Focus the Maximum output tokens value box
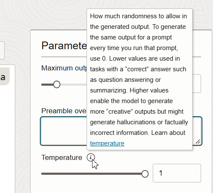Screen dimensions: 213x193 tap(196, 84)
